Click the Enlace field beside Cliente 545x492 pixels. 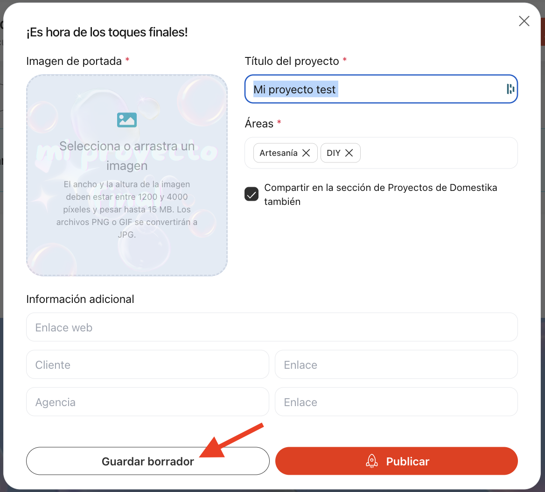[396, 365]
